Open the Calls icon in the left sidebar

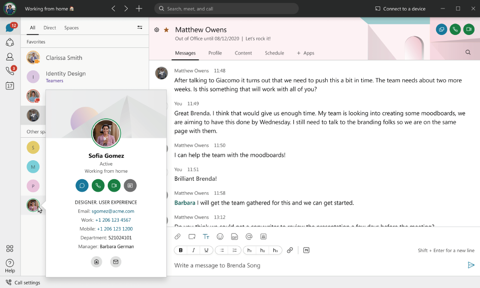[x=9, y=70]
